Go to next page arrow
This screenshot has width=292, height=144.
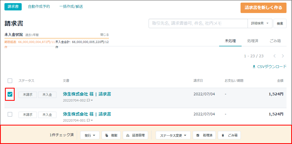283,56
